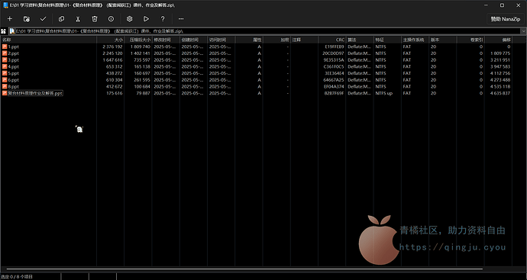The width and height of the screenshot is (527, 280).
Task: Expand the address bar path dropdown
Action: (524, 31)
